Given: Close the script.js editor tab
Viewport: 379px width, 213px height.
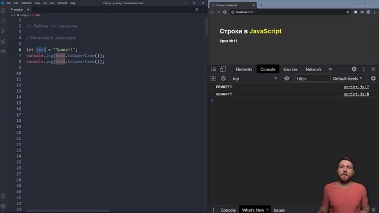Looking at the screenshot, I should pyautogui.click(x=28, y=9).
